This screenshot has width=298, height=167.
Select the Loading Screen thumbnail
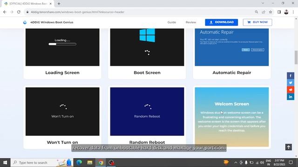click(x=62, y=47)
